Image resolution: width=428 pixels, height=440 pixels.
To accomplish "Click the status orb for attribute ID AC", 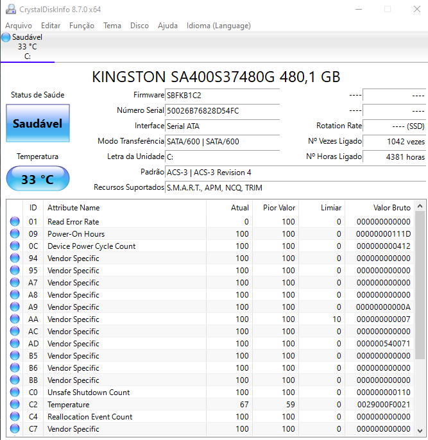I will pos(15,331).
